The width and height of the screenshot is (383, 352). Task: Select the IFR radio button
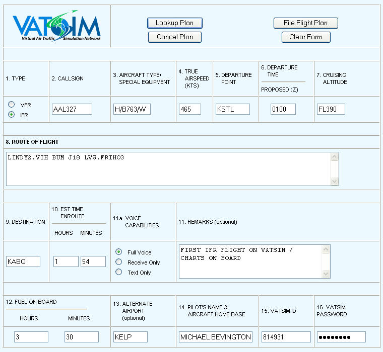tap(12, 115)
